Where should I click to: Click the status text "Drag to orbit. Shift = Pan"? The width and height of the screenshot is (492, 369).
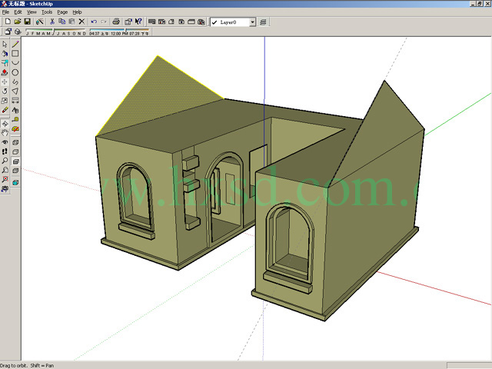[x=27, y=366]
